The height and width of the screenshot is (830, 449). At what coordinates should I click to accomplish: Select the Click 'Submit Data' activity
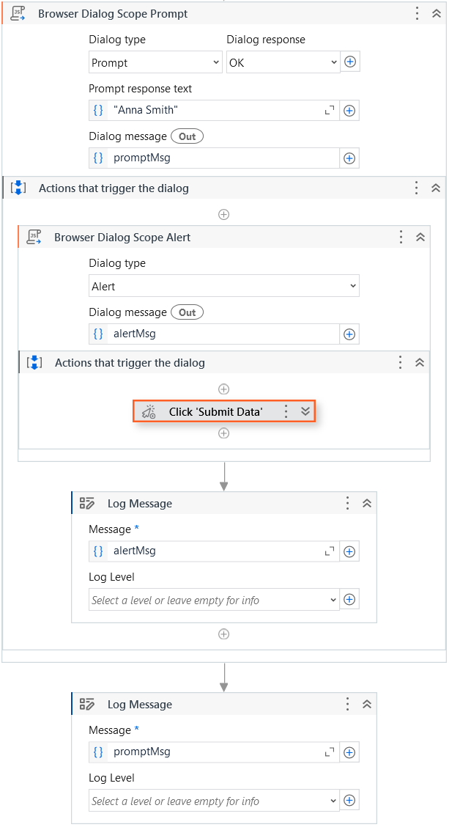(215, 412)
